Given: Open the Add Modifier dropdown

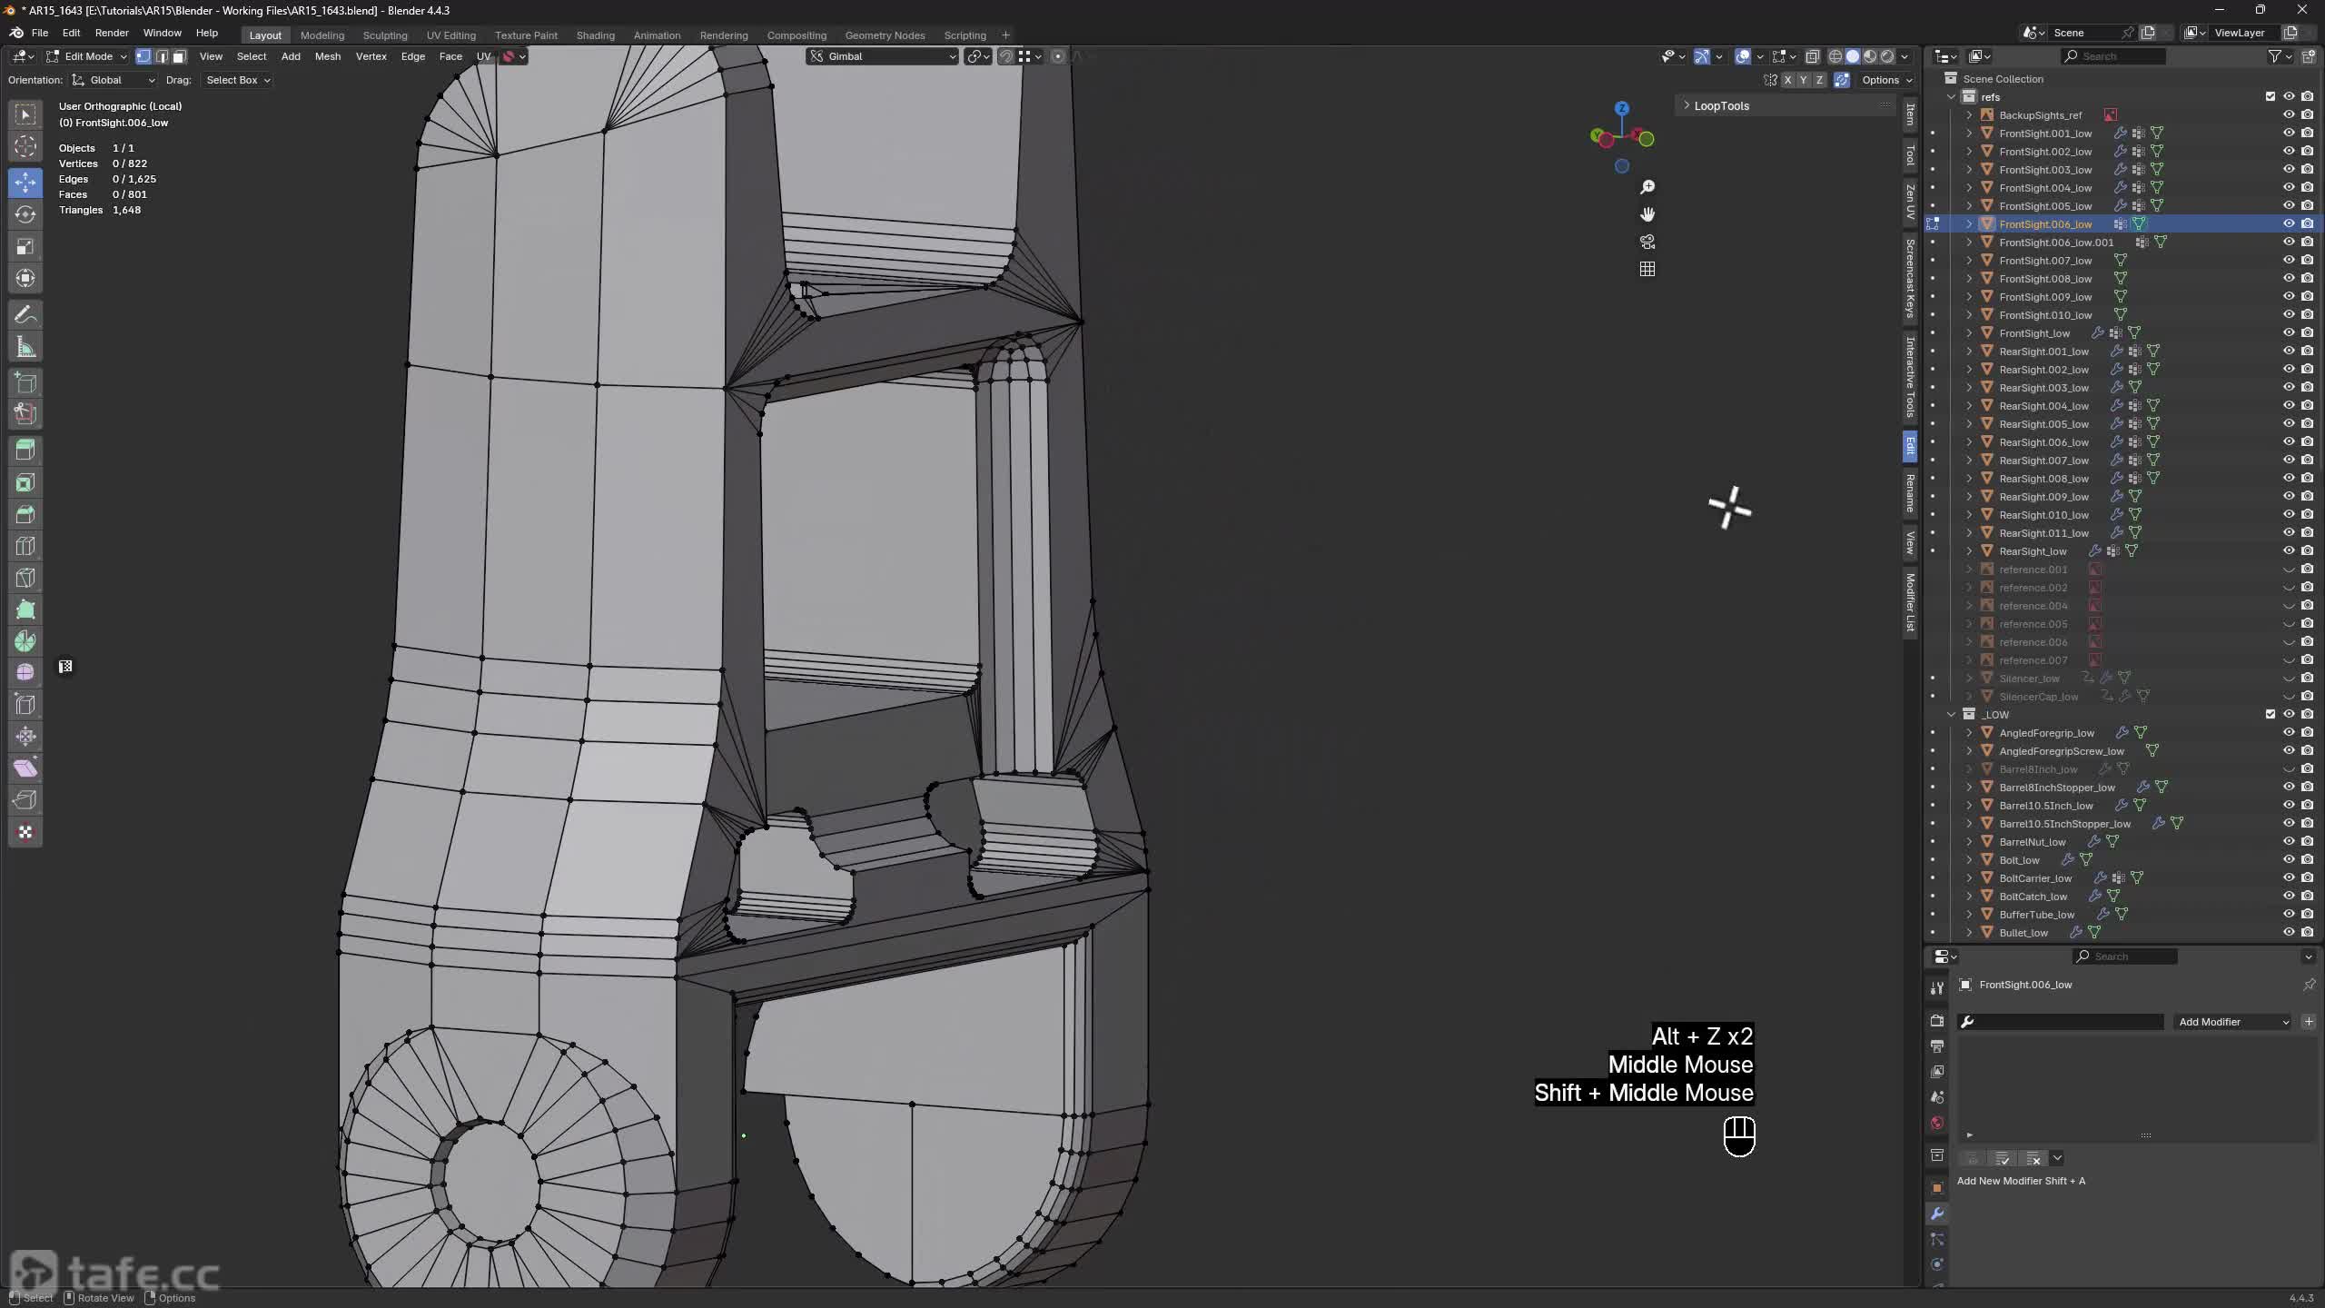Looking at the screenshot, I should pos(2232,1022).
